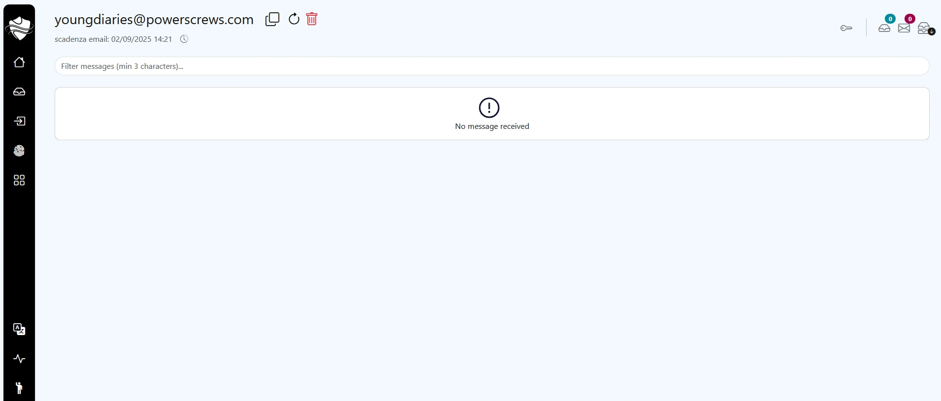Screen dimensions: 941x401
Task: Click the login arrow icon in sidebar
Action: point(19,121)
